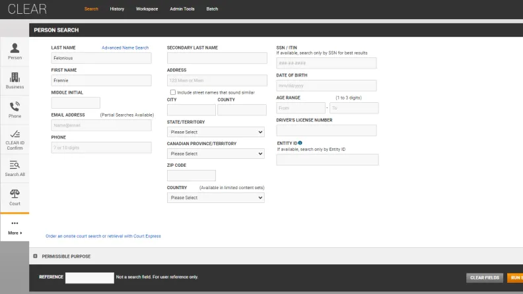
Task: Switch to the History tab
Action: (x=117, y=9)
